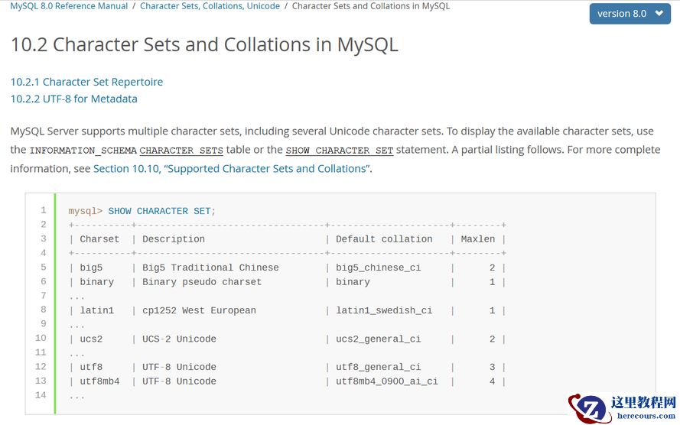Click the SHOW CHARACTER SET statement link
The height and width of the screenshot is (425, 680).
[x=339, y=151]
